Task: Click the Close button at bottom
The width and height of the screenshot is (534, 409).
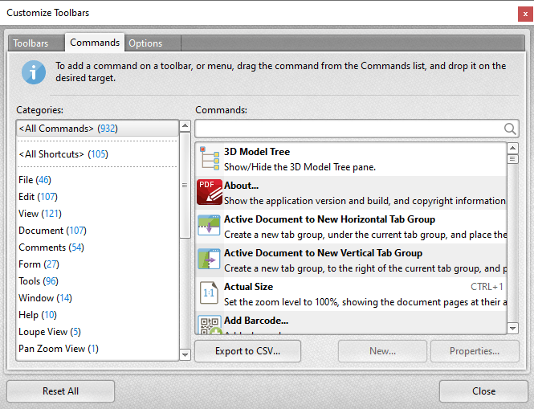Action: click(483, 391)
